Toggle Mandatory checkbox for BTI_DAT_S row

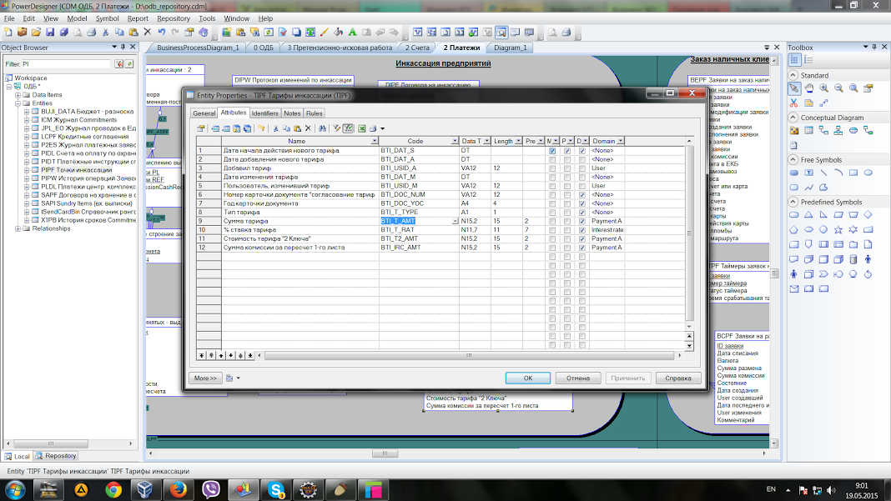(x=552, y=151)
